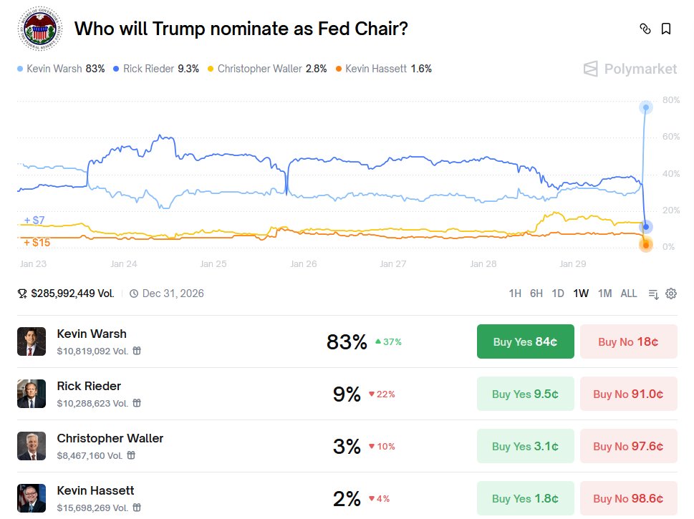Click the gift icon under Rick Rieder
The image size is (694, 519).
[x=137, y=403]
